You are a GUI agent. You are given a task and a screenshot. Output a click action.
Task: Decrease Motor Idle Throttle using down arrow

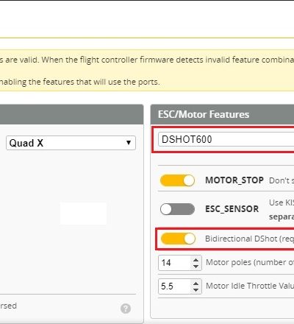point(196,289)
